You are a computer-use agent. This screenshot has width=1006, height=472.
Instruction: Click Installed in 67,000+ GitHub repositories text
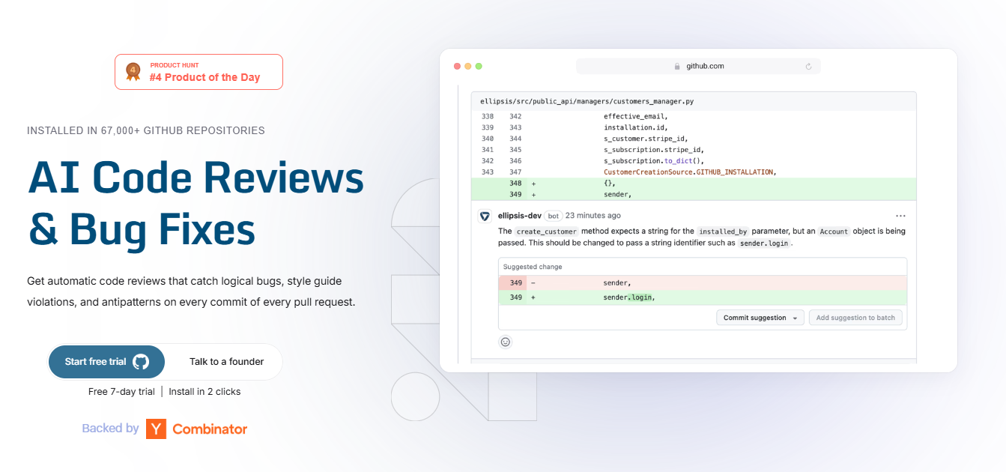(x=146, y=130)
